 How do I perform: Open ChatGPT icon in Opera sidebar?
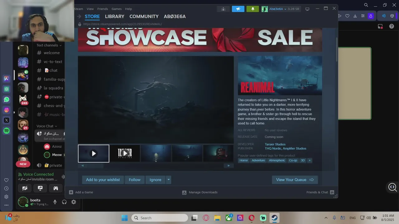(x=6, y=89)
